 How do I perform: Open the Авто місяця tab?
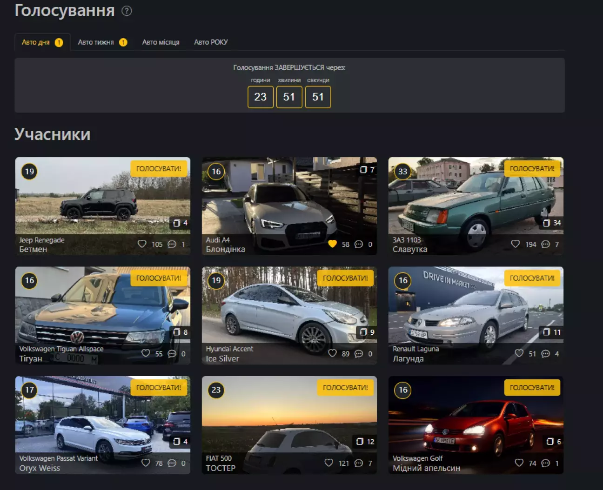pos(161,42)
